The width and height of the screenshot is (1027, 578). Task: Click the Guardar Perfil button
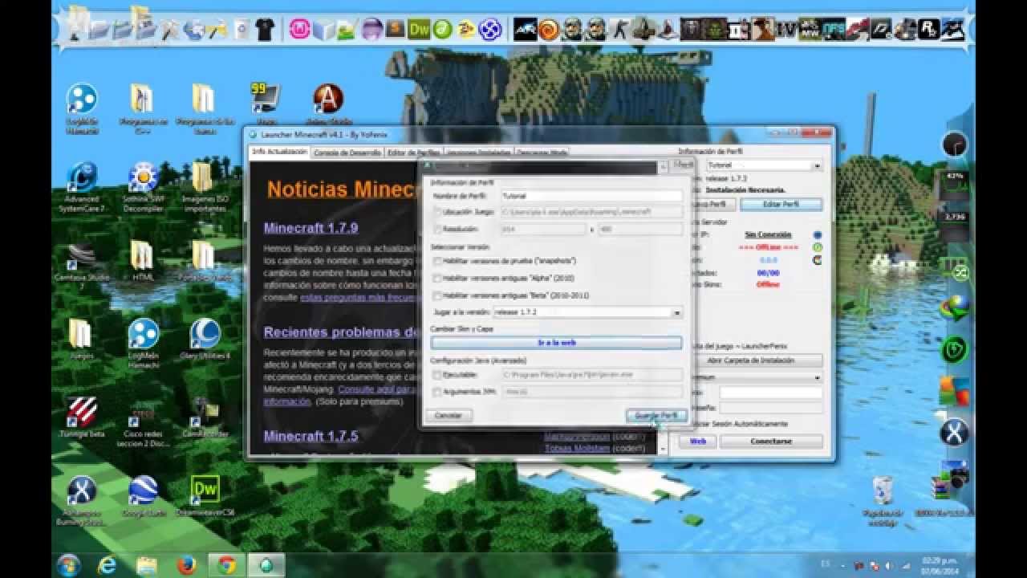(x=656, y=416)
